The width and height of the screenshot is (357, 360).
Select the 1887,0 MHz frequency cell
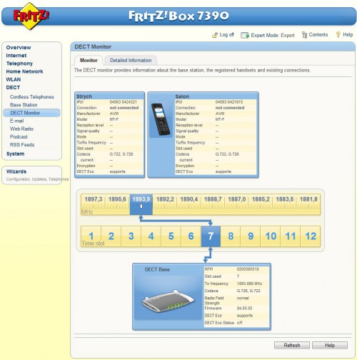237,204
